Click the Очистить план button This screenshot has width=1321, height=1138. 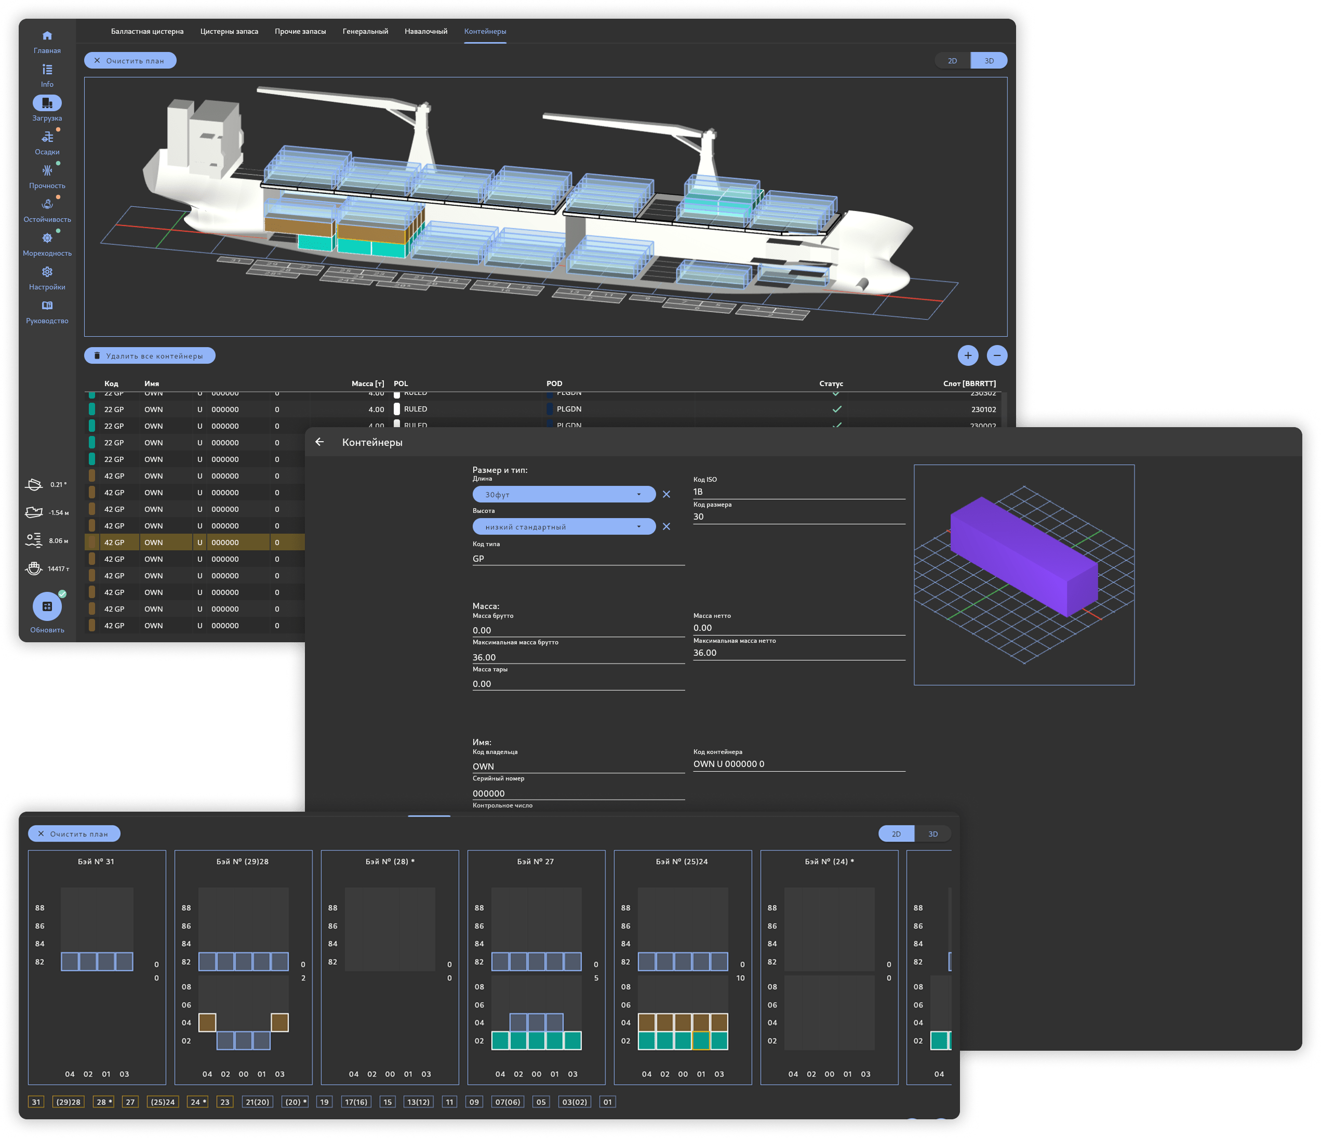click(x=130, y=60)
